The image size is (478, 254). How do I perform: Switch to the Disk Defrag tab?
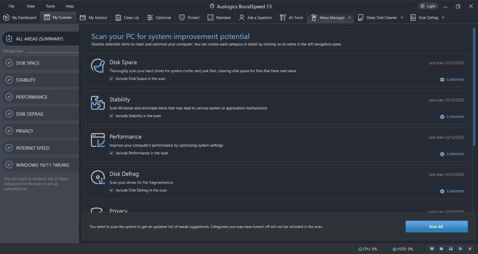pyautogui.click(x=424, y=18)
